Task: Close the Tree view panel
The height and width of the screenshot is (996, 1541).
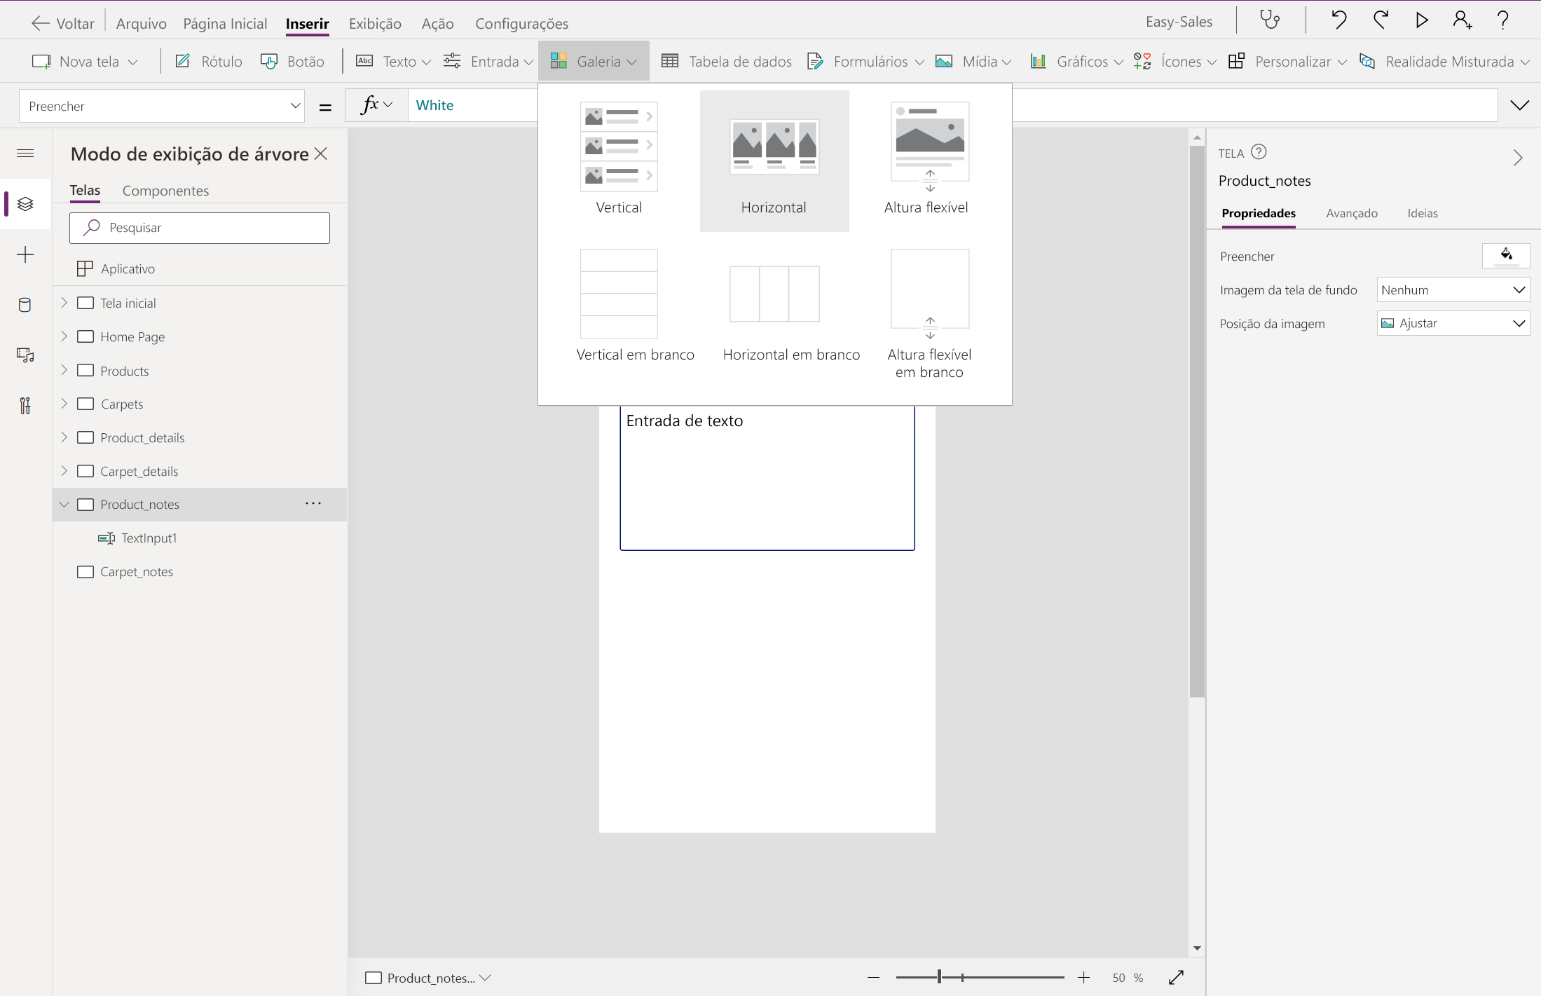Action: [321, 154]
